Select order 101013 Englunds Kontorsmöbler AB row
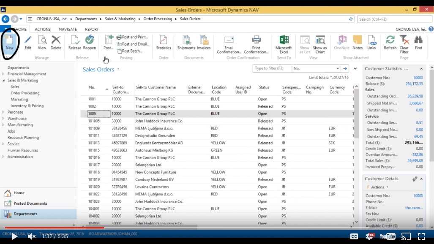Viewport: 434px width, 244px height. [217, 143]
